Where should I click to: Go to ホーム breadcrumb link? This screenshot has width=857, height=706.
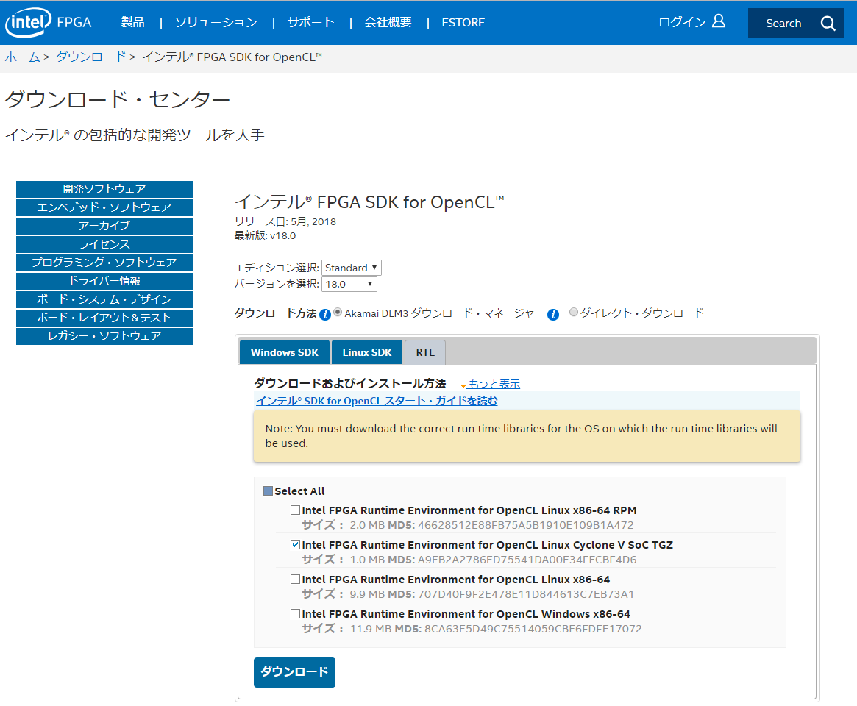tap(22, 57)
